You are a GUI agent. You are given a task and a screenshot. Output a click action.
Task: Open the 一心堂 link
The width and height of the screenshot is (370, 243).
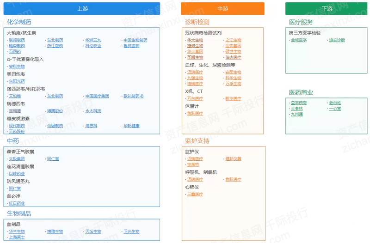coord(335,109)
